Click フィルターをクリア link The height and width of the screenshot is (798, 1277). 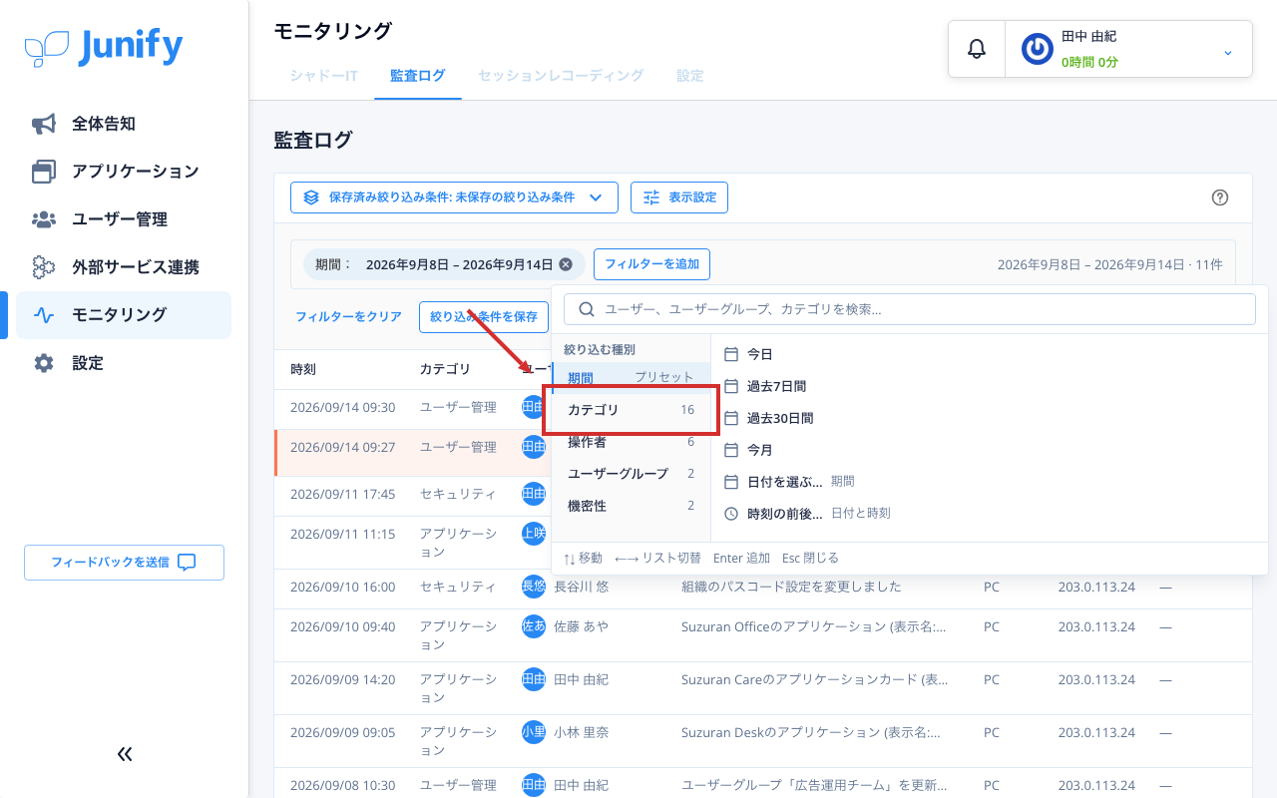click(x=348, y=316)
